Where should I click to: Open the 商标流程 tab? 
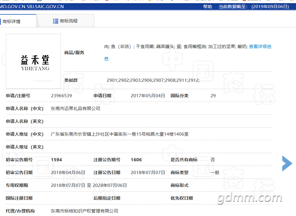(65, 21)
